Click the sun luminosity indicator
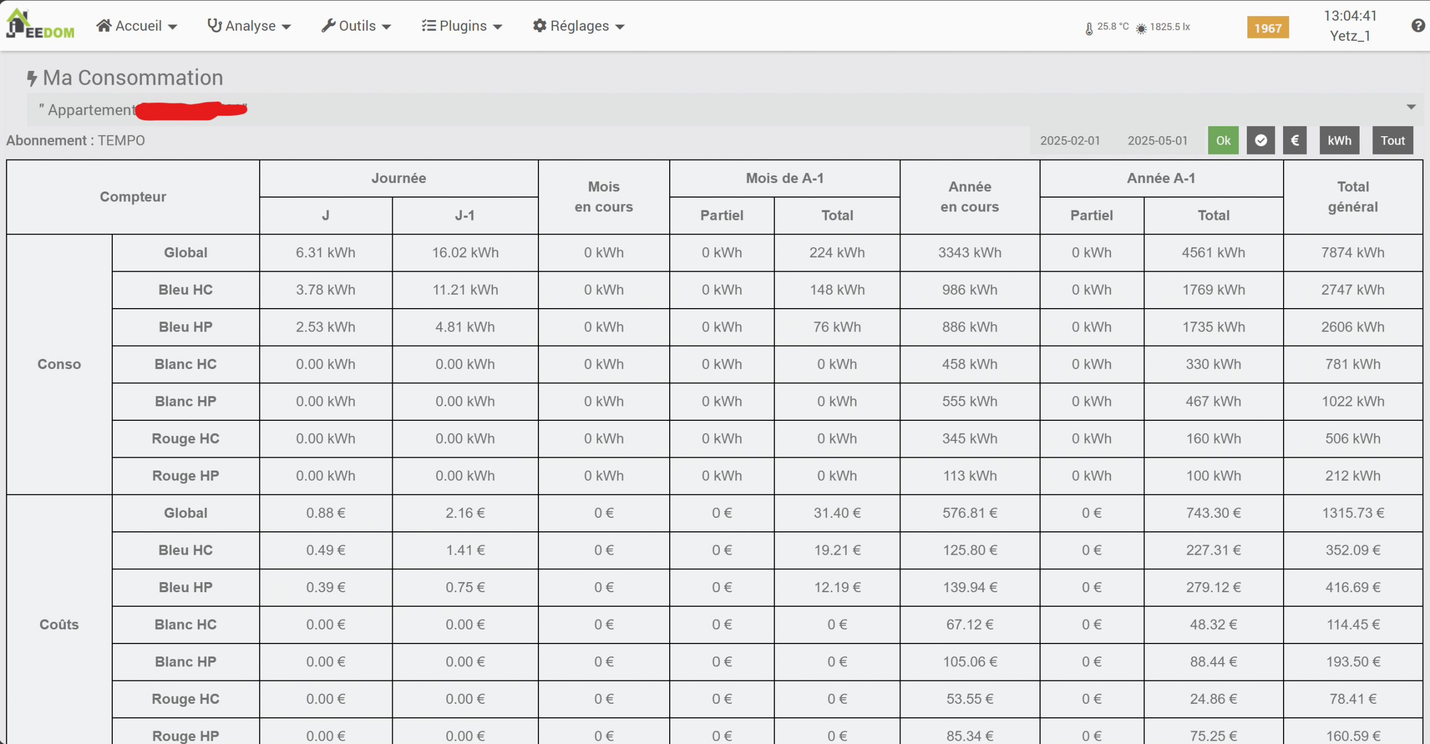The width and height of the screenshot is (1430, 744). [1141, 28]
